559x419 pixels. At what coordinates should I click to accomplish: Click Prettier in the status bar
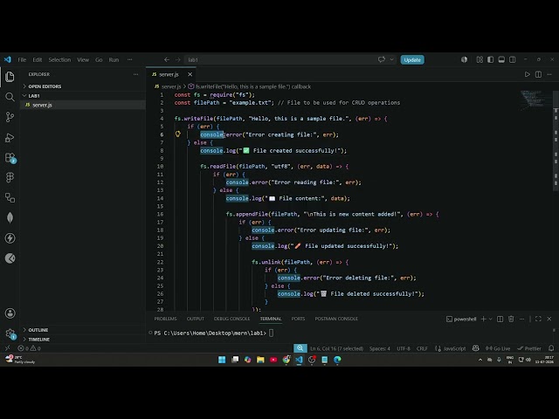529,348
